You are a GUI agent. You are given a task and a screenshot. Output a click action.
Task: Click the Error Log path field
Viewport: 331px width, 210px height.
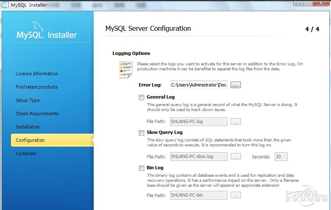pyautogui.click(x=199, y=85)
